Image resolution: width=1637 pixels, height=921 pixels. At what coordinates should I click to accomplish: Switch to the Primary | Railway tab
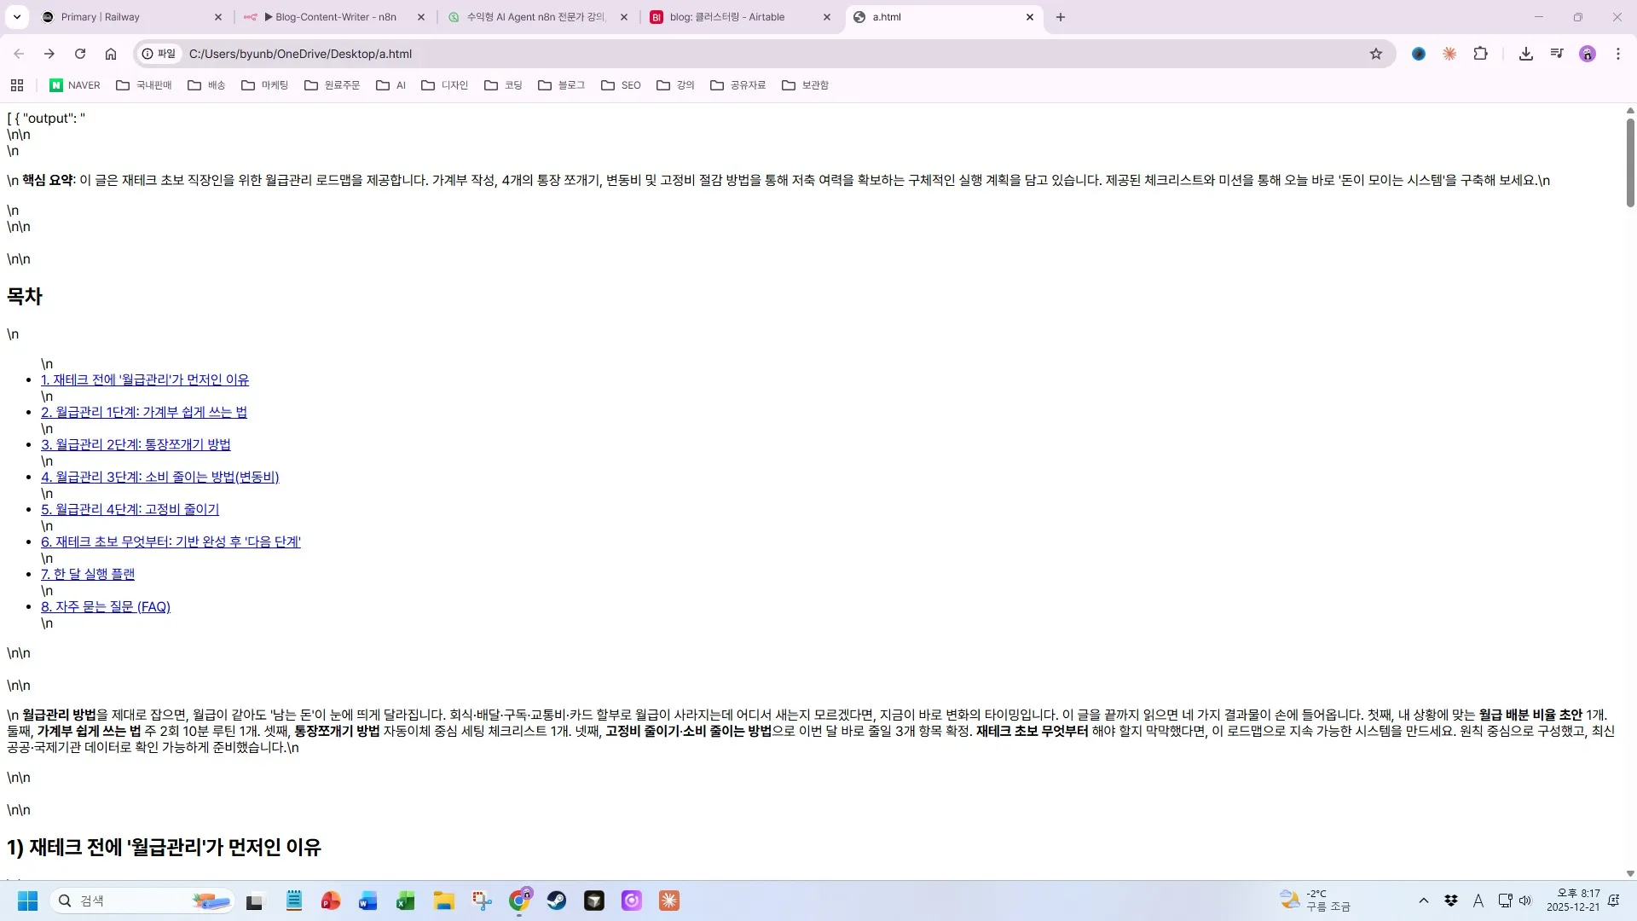coord(102,17)
